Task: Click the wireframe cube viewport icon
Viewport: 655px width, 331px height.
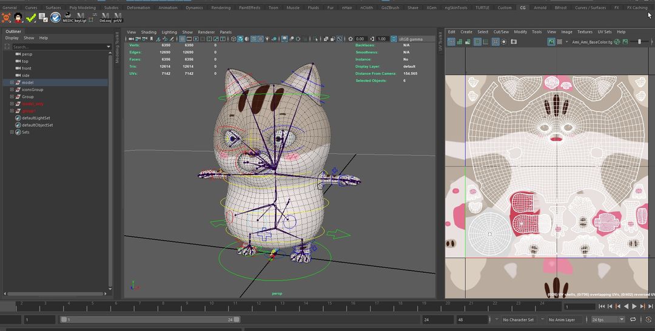Action: click(233, 39)
